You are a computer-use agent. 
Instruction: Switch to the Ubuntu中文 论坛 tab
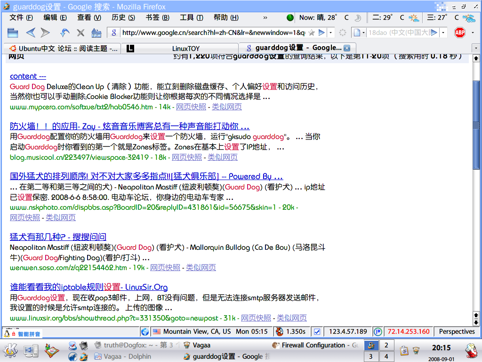pos(63,49)
